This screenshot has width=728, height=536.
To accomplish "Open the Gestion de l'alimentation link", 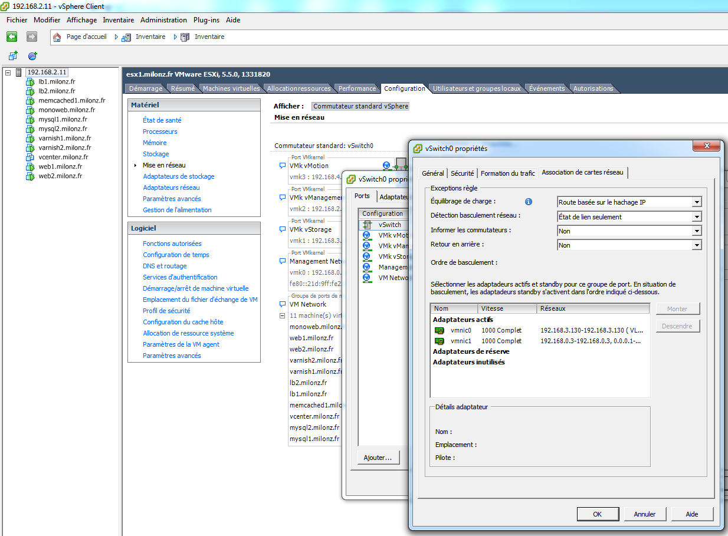I will click(x=177, y=210).
